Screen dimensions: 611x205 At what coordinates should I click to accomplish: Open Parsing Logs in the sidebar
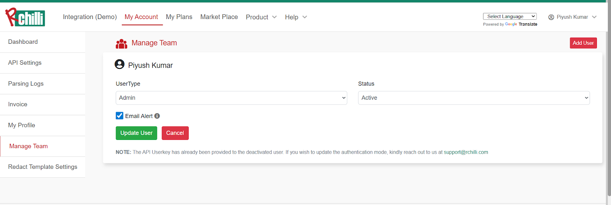(x=26, y=84)
